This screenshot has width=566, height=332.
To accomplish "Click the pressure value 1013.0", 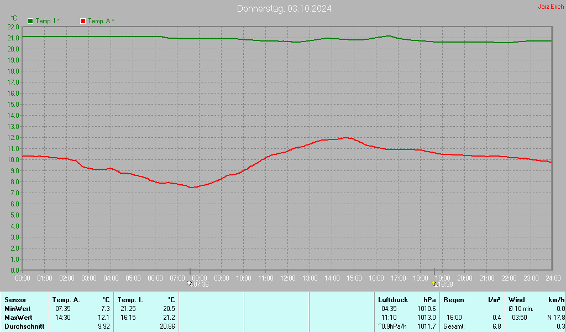I will pos(427,318).
